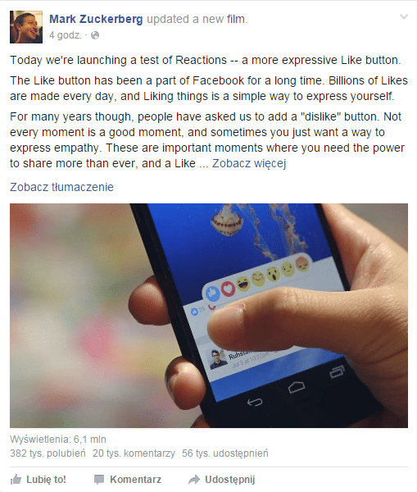The height and width of the screenshot is (492, 417).
Task: Open the post options chevron menu
Action: coord(404,16)
